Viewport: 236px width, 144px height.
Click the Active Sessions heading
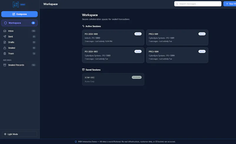pyautogui.click(x=93, y=26)
